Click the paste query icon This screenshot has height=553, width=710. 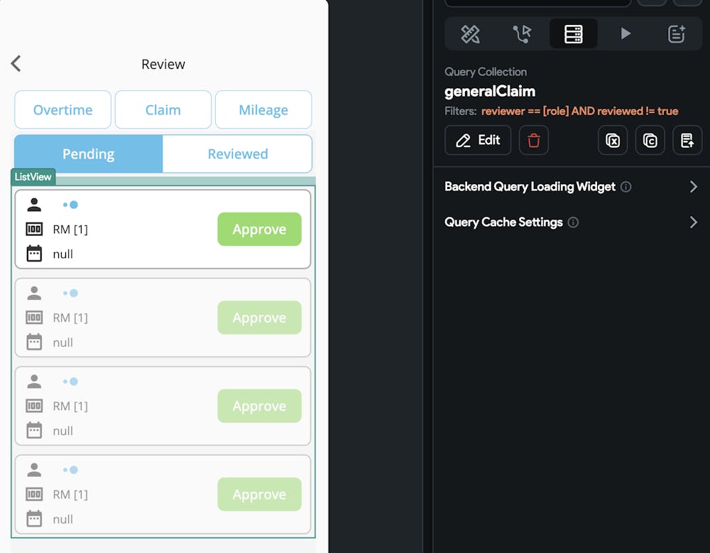687,141
